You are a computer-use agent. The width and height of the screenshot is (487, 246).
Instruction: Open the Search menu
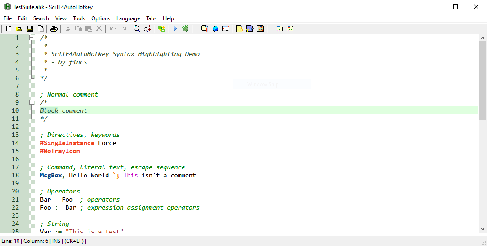tap(41, 18)
